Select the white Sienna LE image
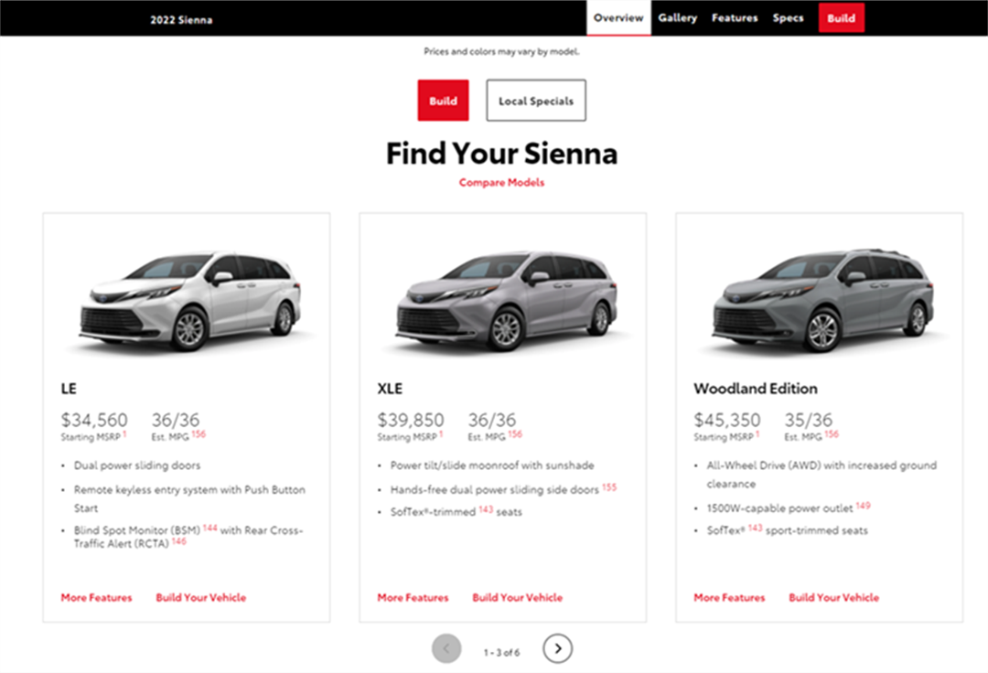The image size is (988, 673). point(190,302)
